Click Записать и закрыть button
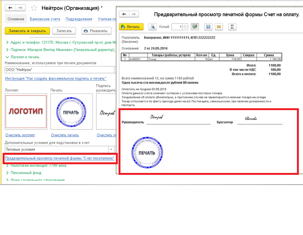This screenshot has height=235, width=303. pos(27,31)
